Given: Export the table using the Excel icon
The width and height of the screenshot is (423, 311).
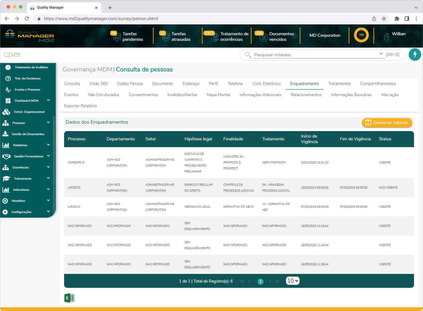Looking at the screenshot, I should (69, 298).
